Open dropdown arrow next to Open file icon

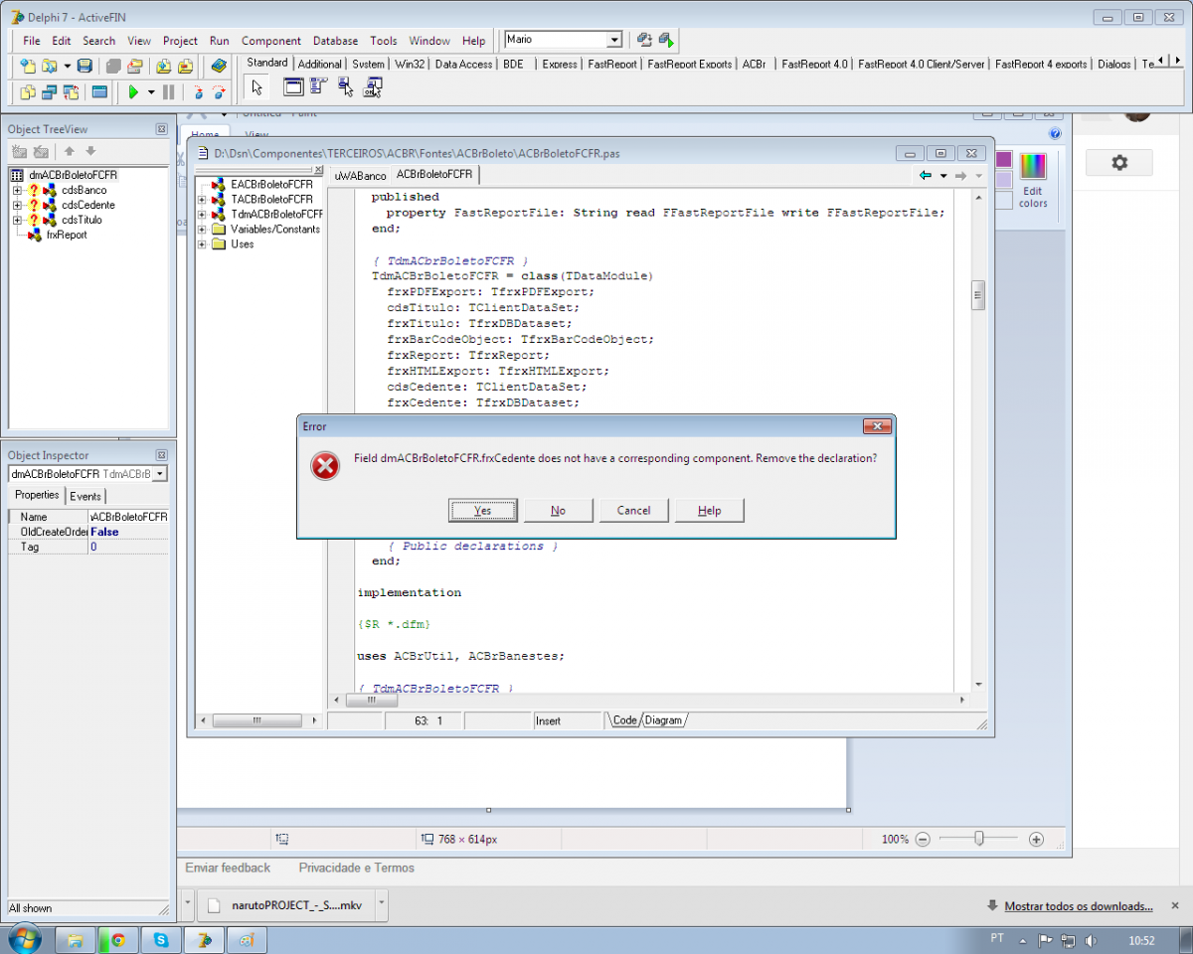click(67, 66)
